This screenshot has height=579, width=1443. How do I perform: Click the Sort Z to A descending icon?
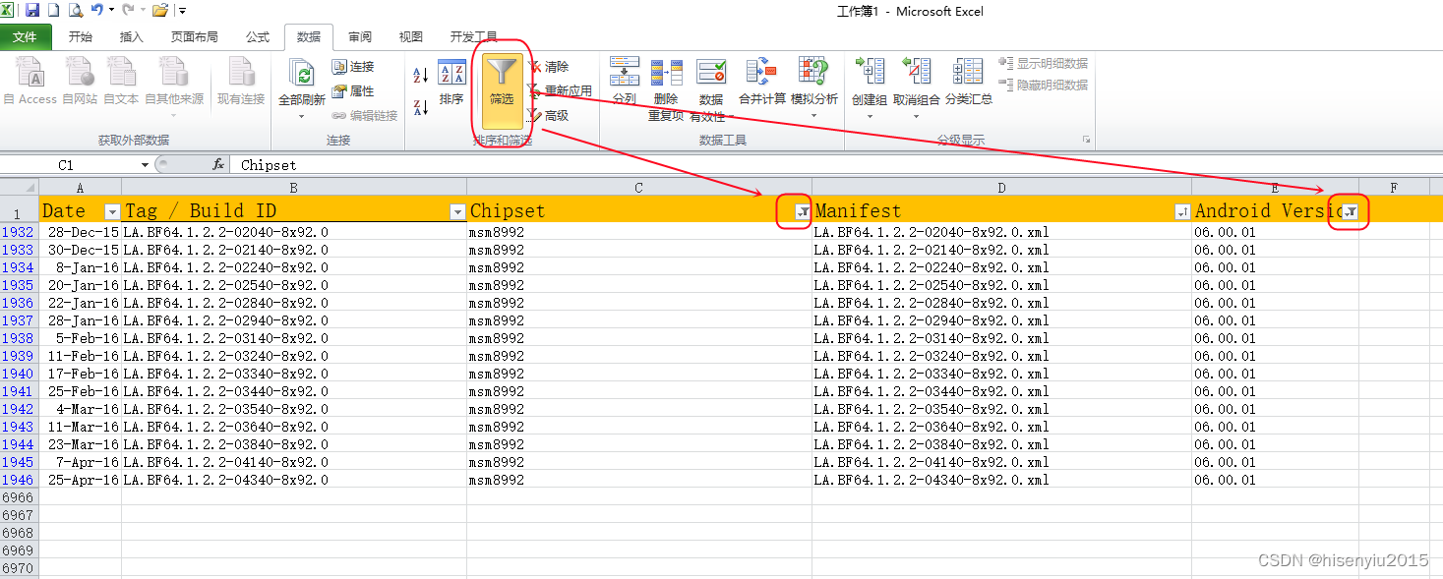click(x=420, y=107)
